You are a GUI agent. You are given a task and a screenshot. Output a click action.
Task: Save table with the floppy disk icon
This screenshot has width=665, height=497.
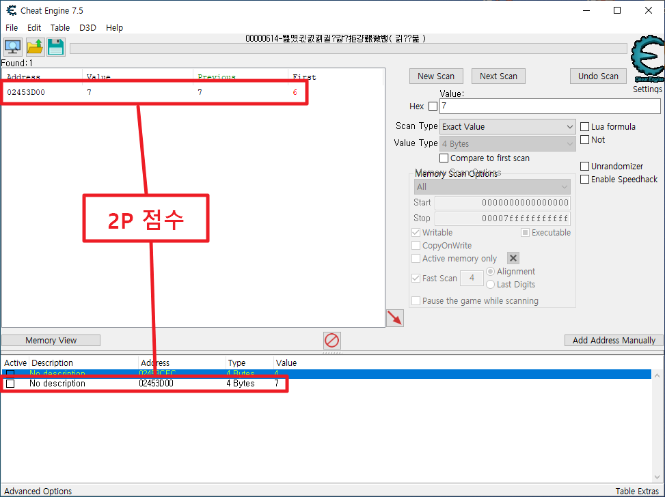pos(55,46)
